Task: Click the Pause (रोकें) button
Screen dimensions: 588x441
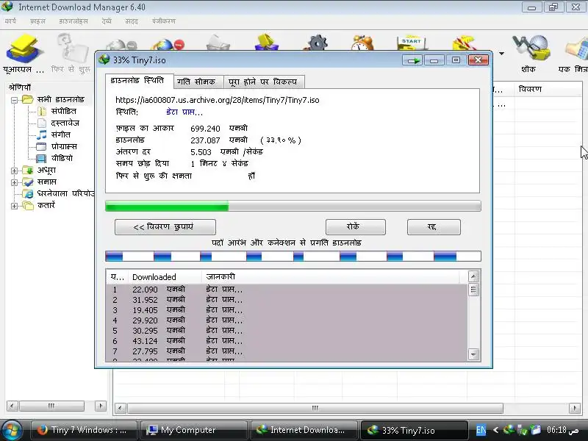Action: pos(356,227)
